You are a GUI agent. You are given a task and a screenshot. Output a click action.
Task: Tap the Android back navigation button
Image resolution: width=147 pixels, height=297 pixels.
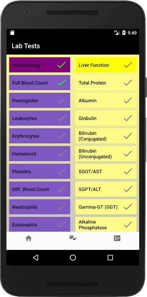pyautogui.click(x=36, y=257)
